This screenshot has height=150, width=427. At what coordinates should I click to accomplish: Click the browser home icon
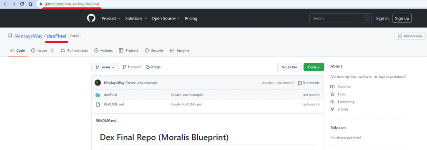pyautogui.click(x=31, y=4)
